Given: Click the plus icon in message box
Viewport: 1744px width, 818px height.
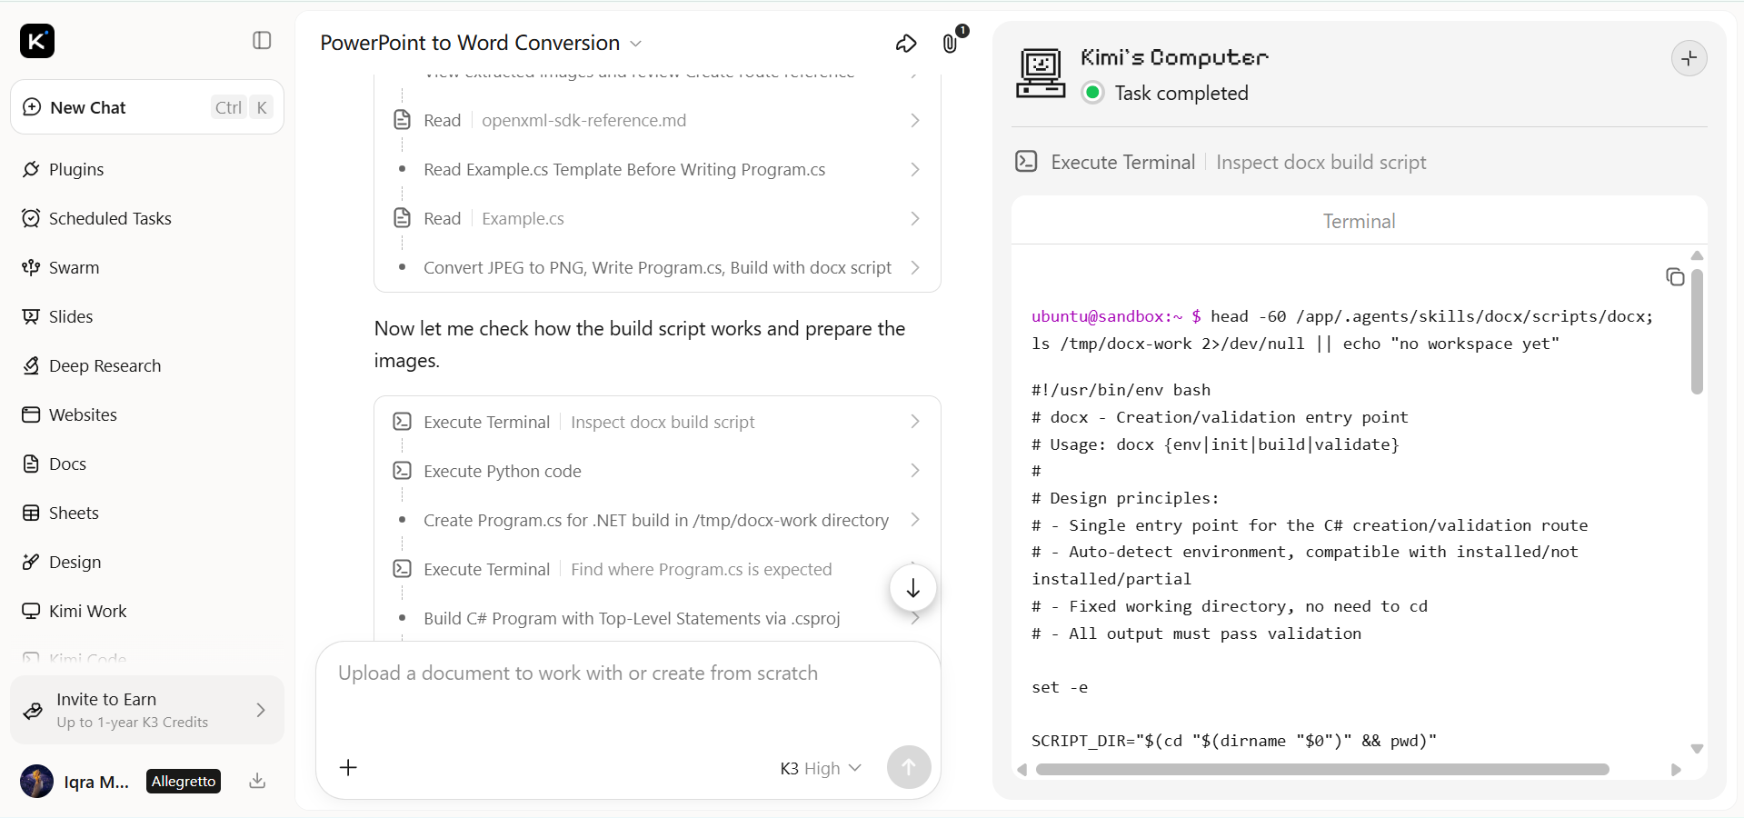Looking at the screenshot, I should pos(348,768).
